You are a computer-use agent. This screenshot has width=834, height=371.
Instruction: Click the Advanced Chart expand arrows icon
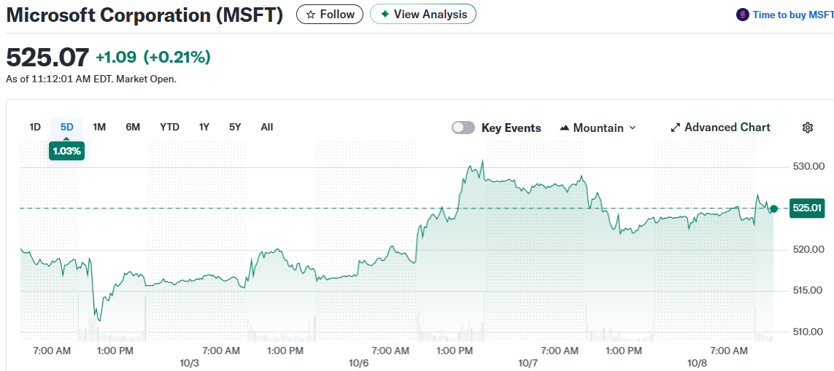coord(675,128)
